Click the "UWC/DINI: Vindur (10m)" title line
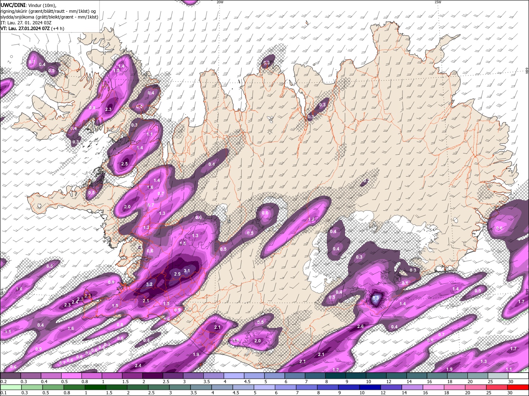Viewport: 529px width, 396px height. [29, 5]
